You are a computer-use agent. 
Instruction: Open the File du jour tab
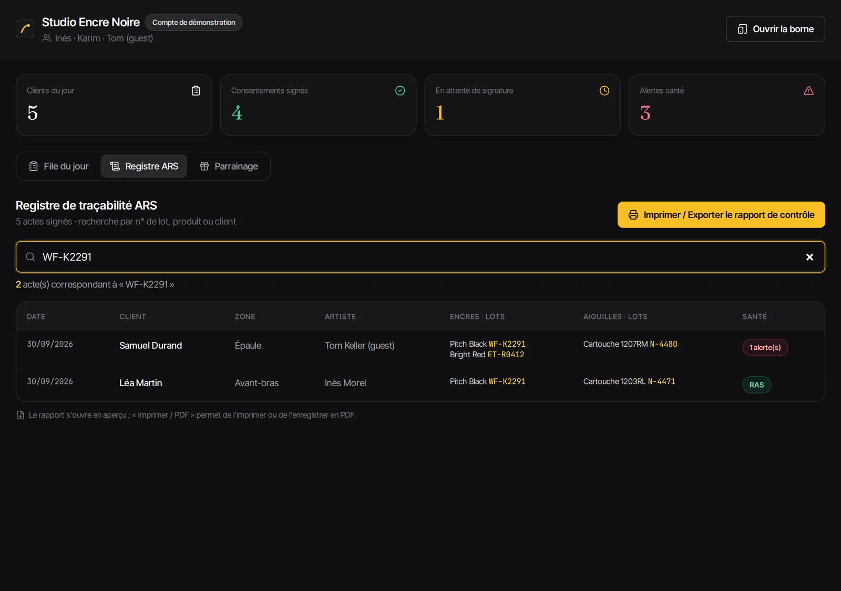tap(59, 167)
